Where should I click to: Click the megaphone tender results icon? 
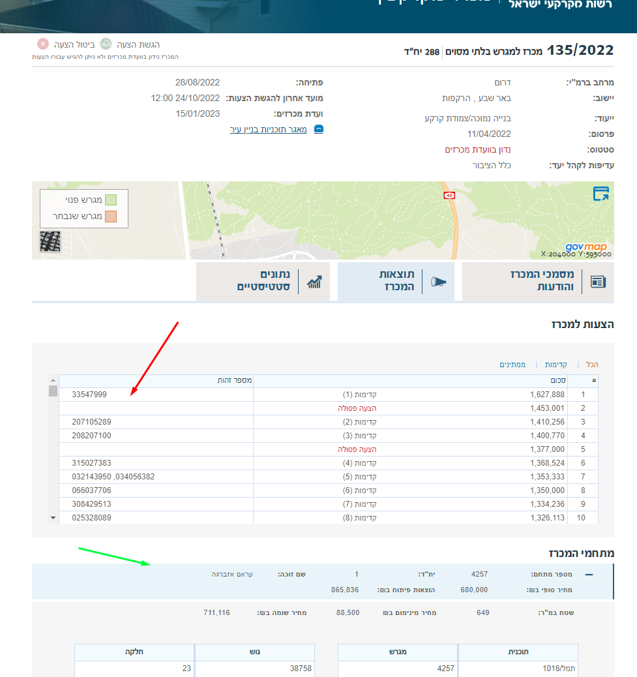(x=438, y=282)
